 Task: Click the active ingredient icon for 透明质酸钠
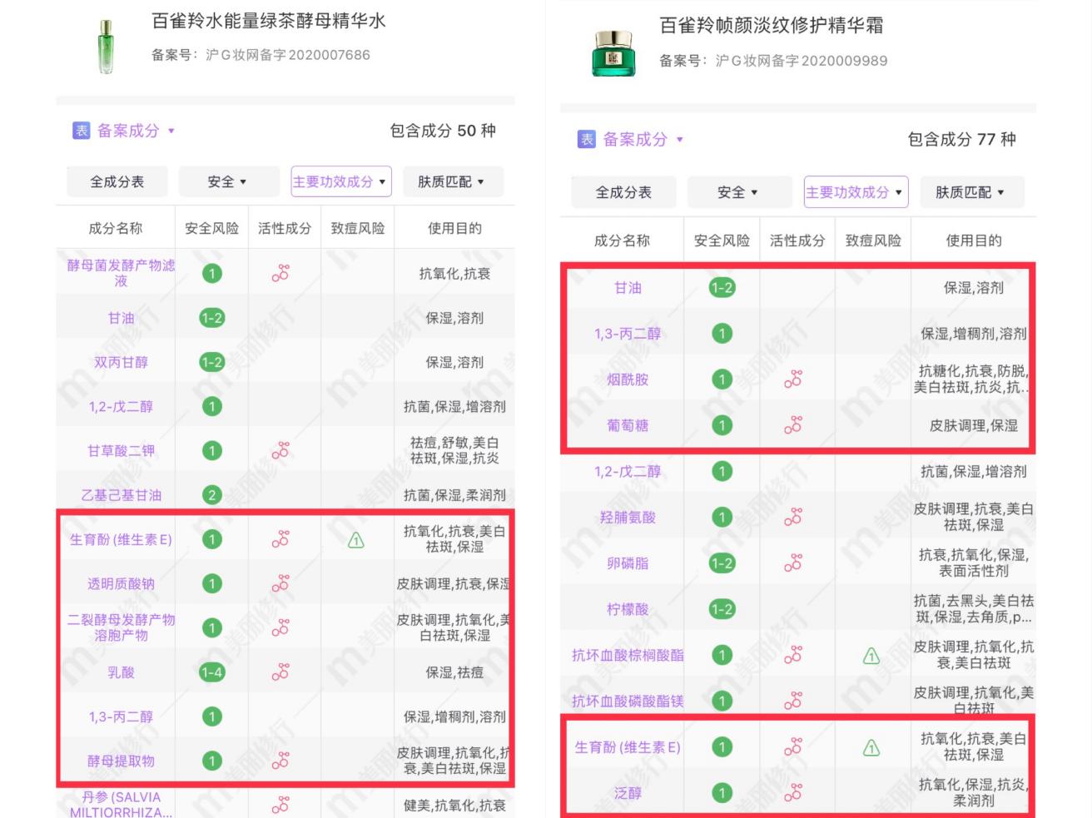[x=282, y=583]
